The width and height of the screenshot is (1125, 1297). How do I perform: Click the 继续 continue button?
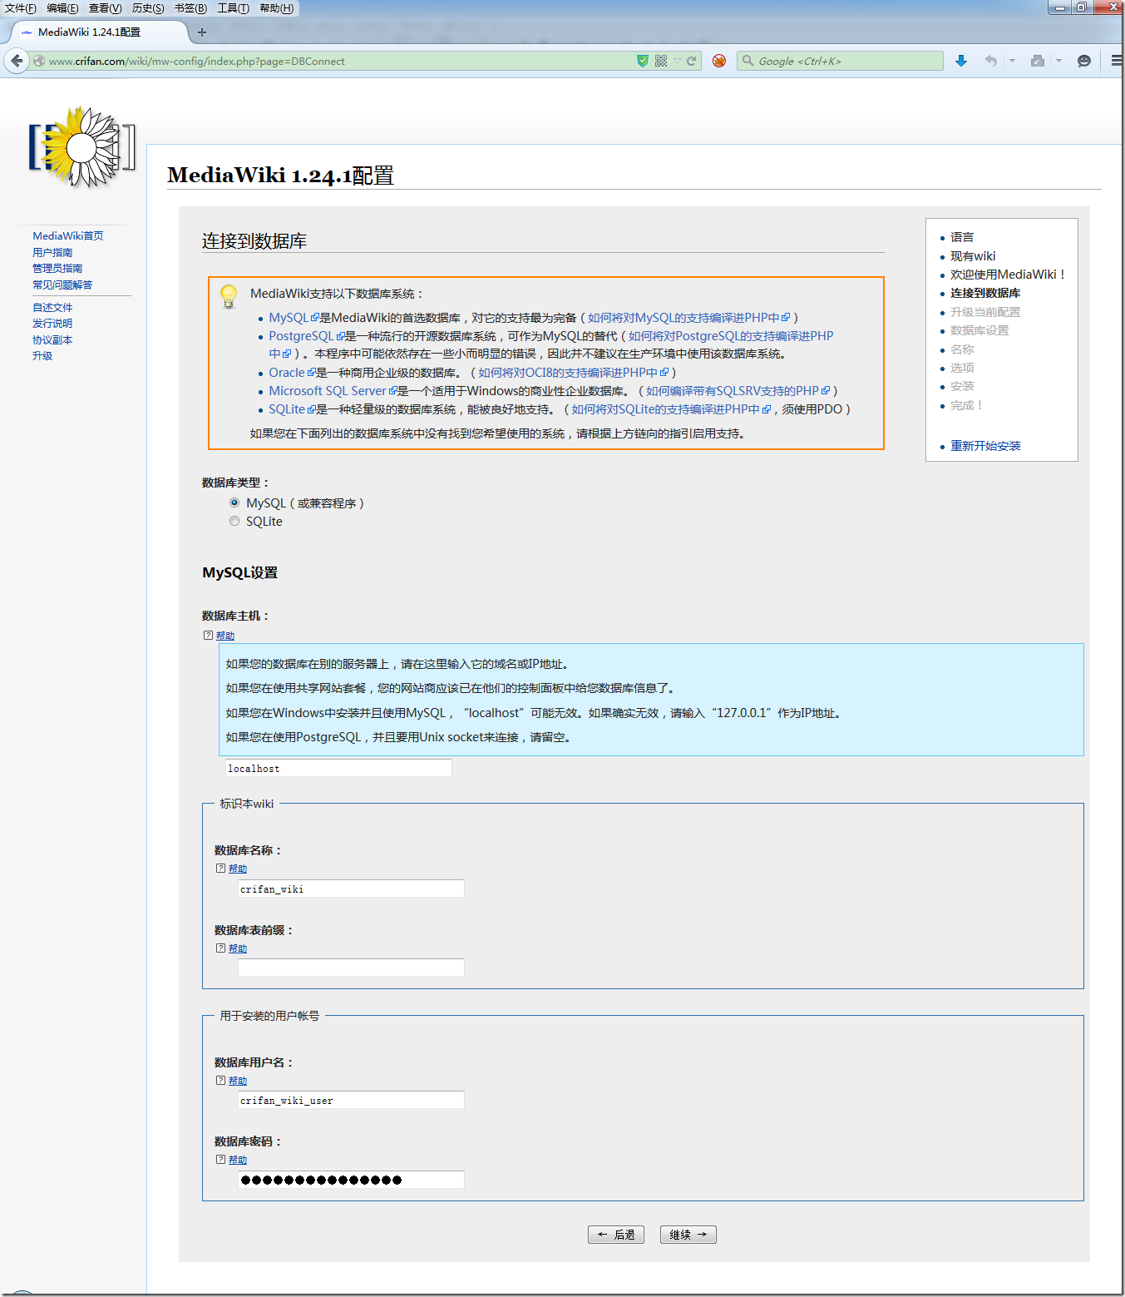point(688,1235)
